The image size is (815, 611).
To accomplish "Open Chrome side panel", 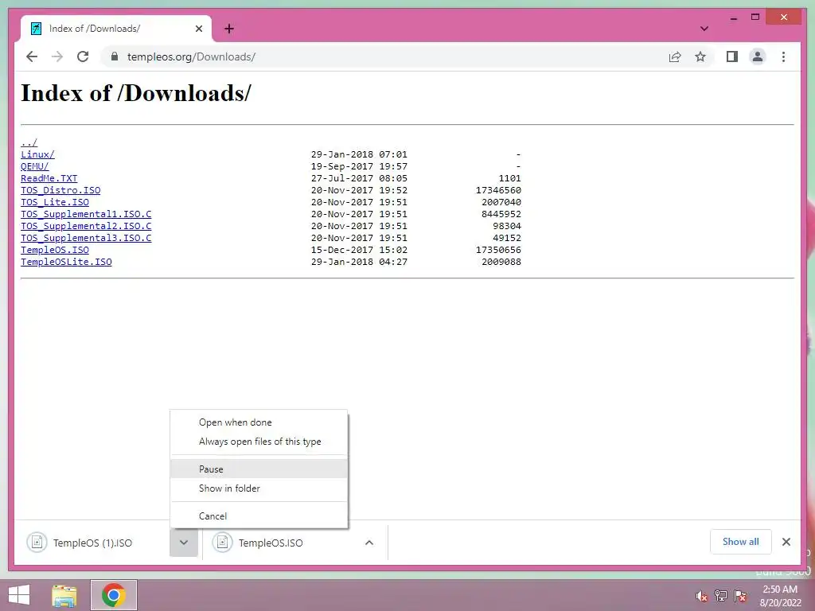I will (732, 56).
